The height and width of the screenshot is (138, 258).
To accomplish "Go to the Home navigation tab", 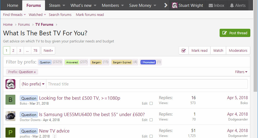I will [x=13, y=5].
